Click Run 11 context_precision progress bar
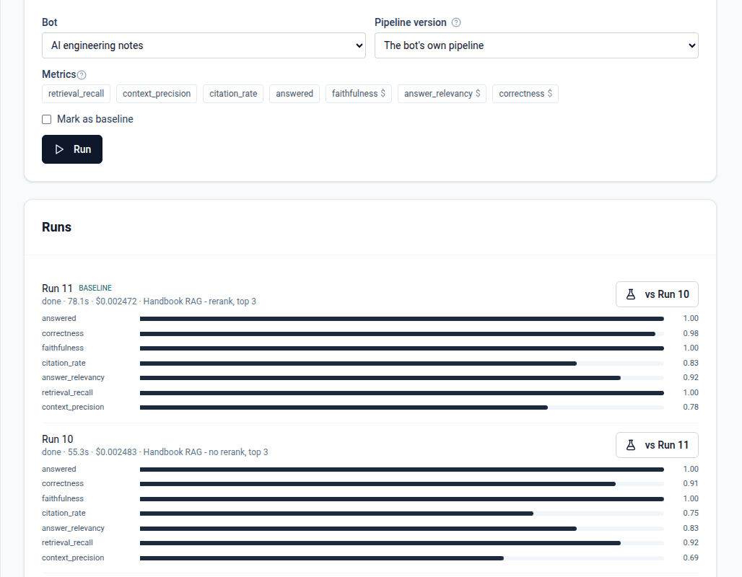The height and width of the screenshot is (577, 742). coord(402,408)
